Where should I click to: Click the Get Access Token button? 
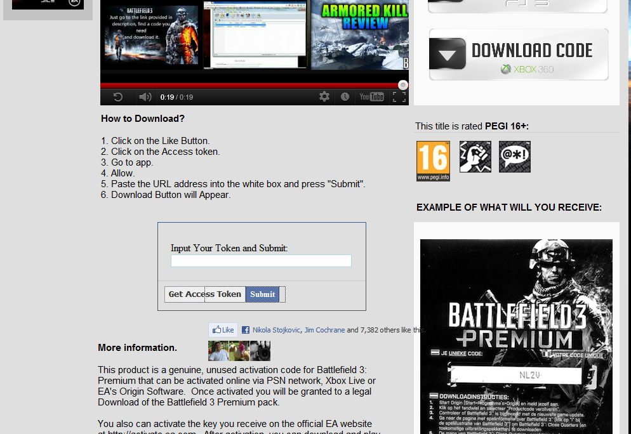pos(205,294)
